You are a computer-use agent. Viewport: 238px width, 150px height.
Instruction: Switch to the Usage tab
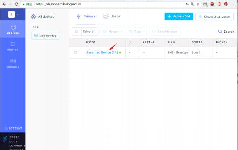click(x=112, y=16)
